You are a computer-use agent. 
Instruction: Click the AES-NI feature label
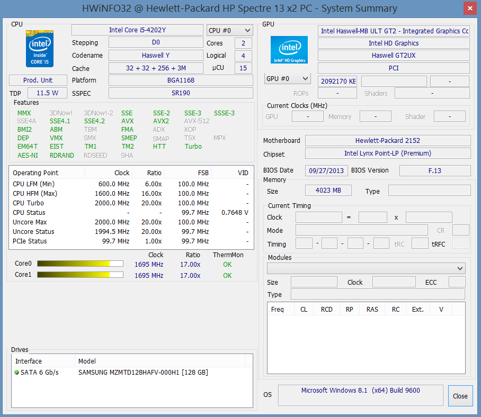[x=28, y=156]
